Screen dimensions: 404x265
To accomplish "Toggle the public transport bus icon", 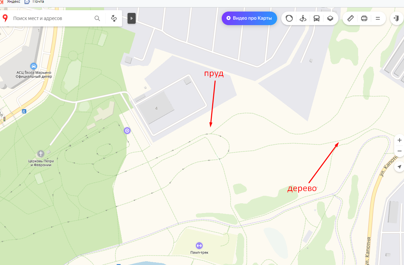I will [x=316, y=18].
